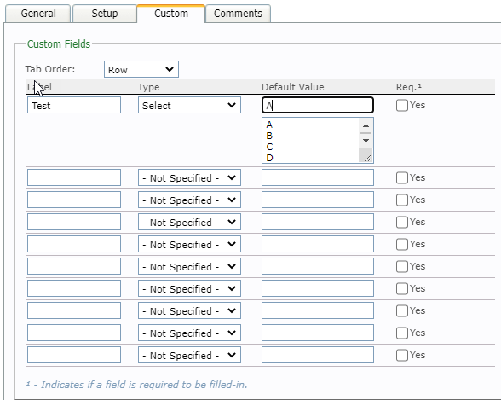Tick the Yes checkbox in the second row
The width and height of the screenshot is (501, 400).
[x=401, y=177]
